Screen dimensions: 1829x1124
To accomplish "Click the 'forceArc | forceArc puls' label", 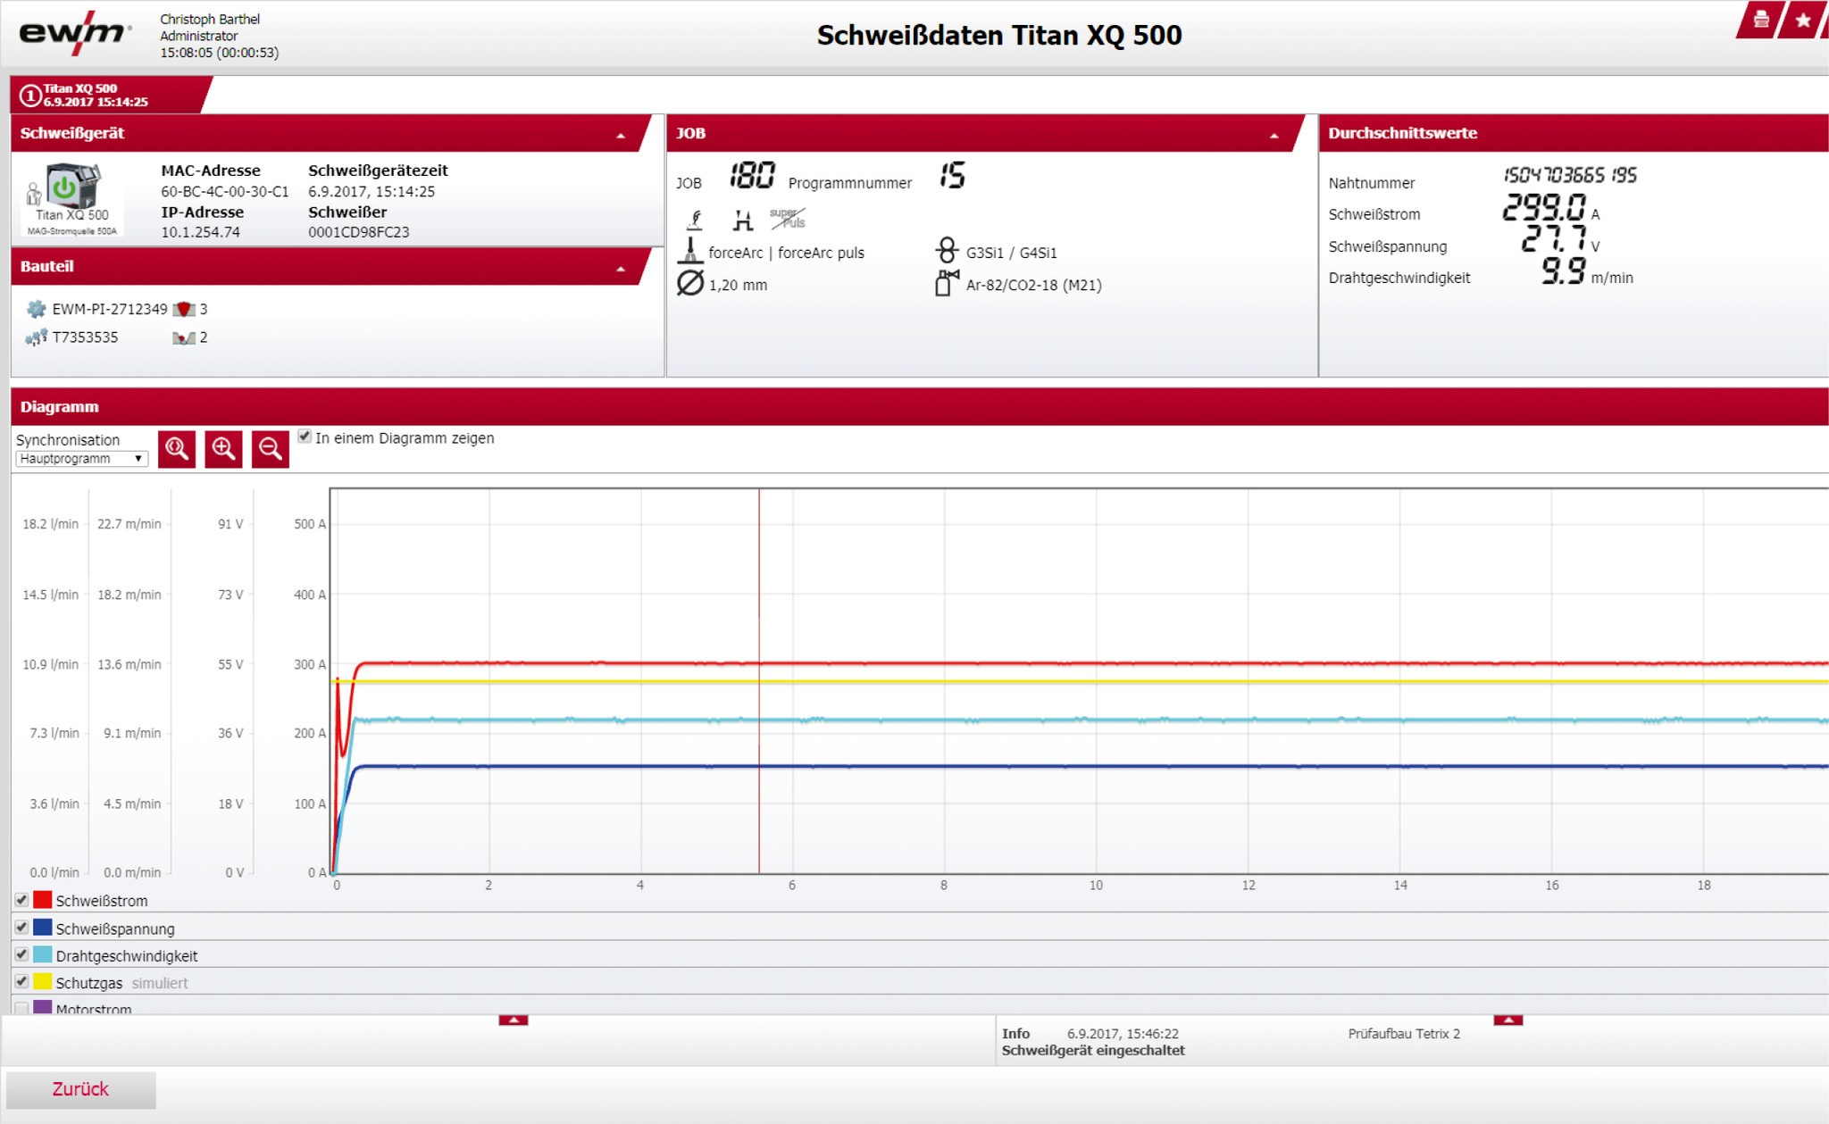I will [x=787, y=253].
